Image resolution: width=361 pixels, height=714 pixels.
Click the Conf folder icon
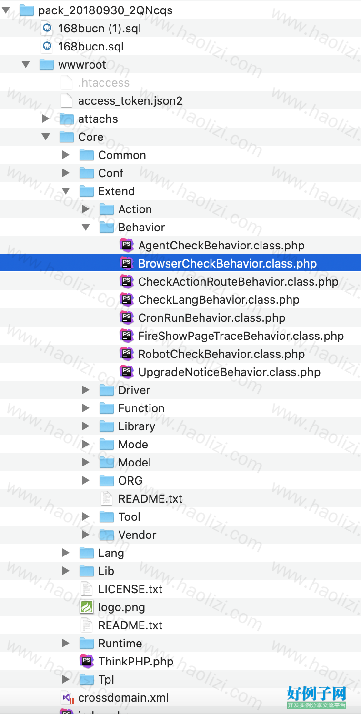coord(87,173)
